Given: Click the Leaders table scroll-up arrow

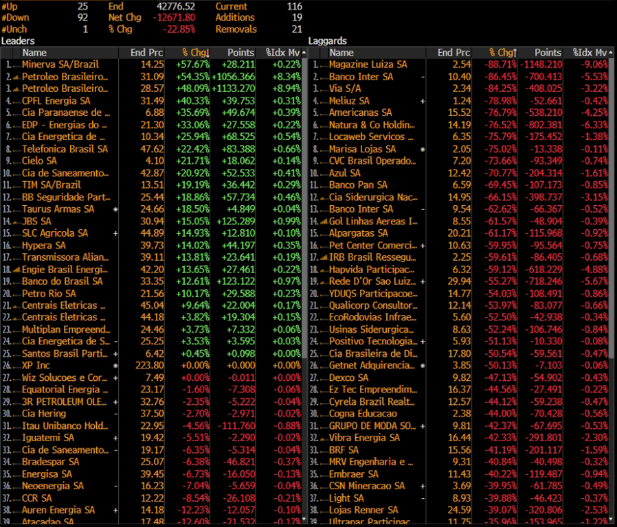Looking at the screenshot, I should (x=304, y=52).
